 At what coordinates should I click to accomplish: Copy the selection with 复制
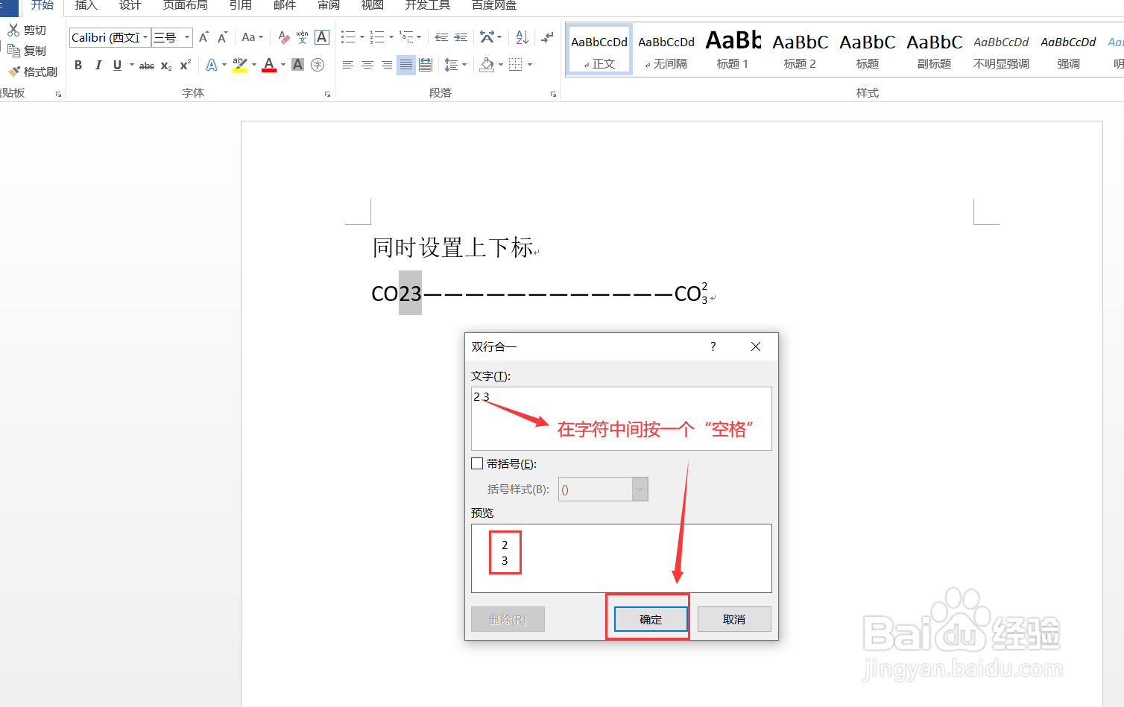click(28, 51)
